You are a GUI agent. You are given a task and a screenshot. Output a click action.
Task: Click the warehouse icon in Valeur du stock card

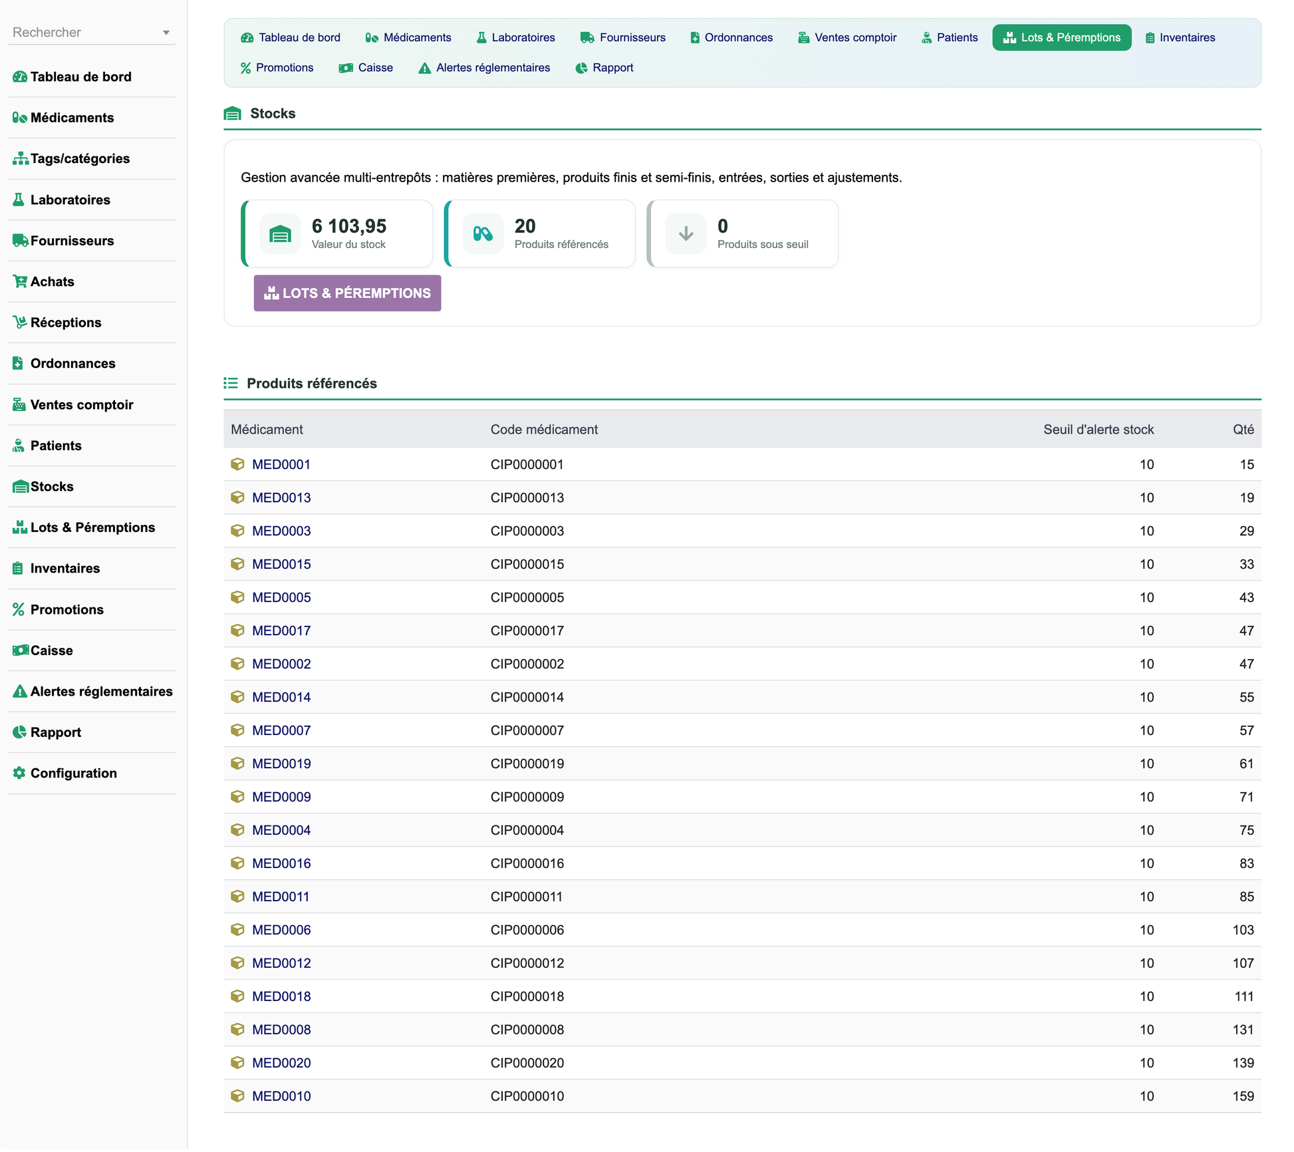280,234
